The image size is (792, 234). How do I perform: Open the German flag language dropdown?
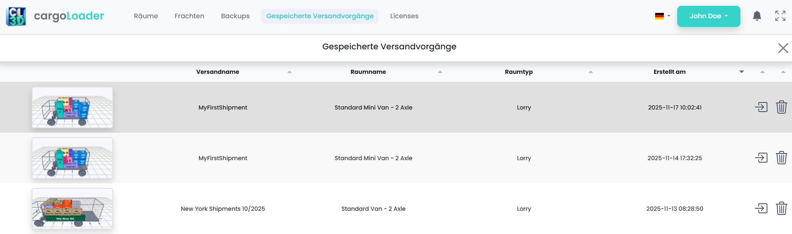tap(662, 16)
